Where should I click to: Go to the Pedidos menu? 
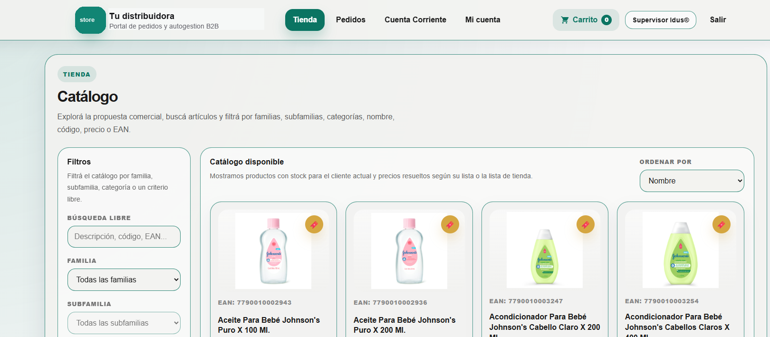coord(351,20)
